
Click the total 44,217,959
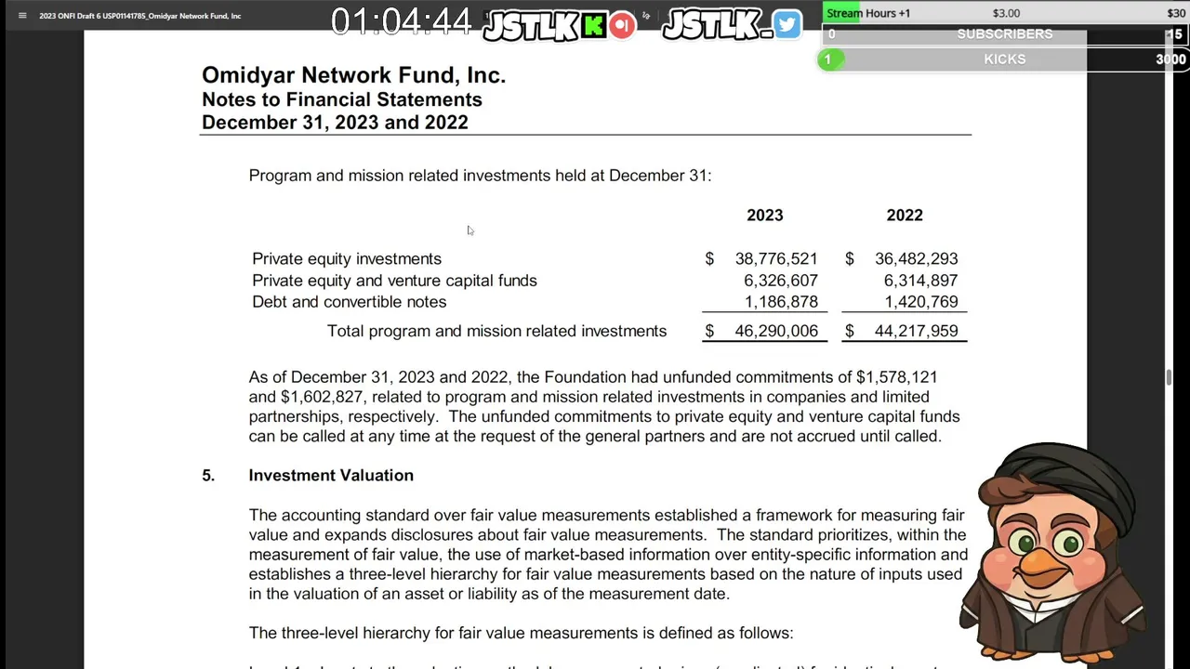916,331
